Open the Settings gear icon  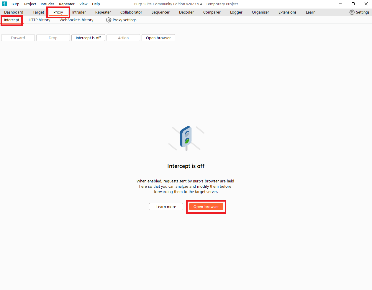pos(352,12)
